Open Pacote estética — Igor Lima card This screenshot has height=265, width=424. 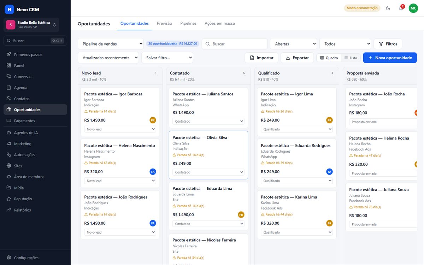pos(297,111)
